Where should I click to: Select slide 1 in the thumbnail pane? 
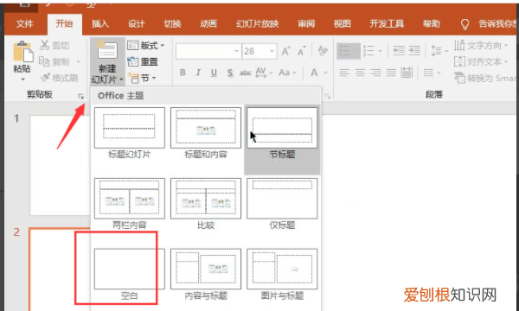coord(60,165)
